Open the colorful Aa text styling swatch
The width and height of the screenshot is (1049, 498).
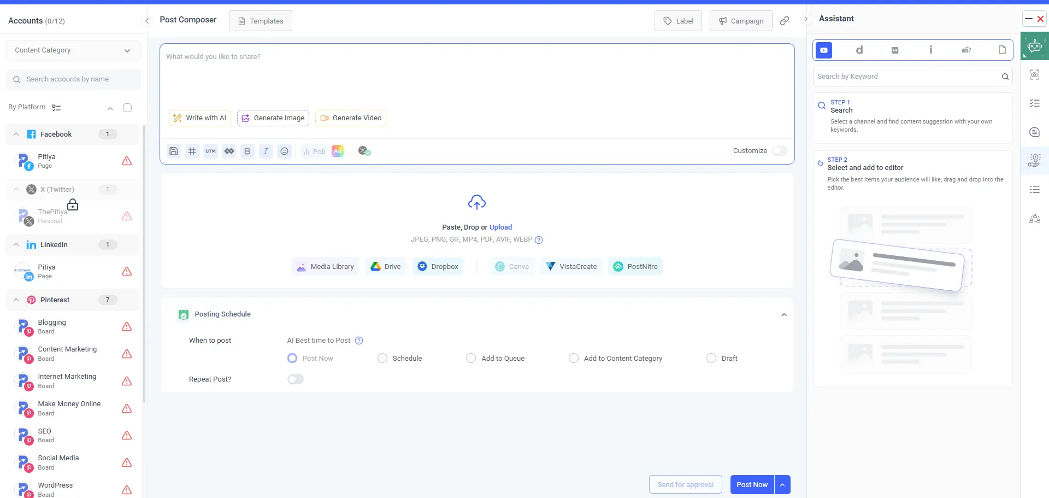click(x=338, y=151)
